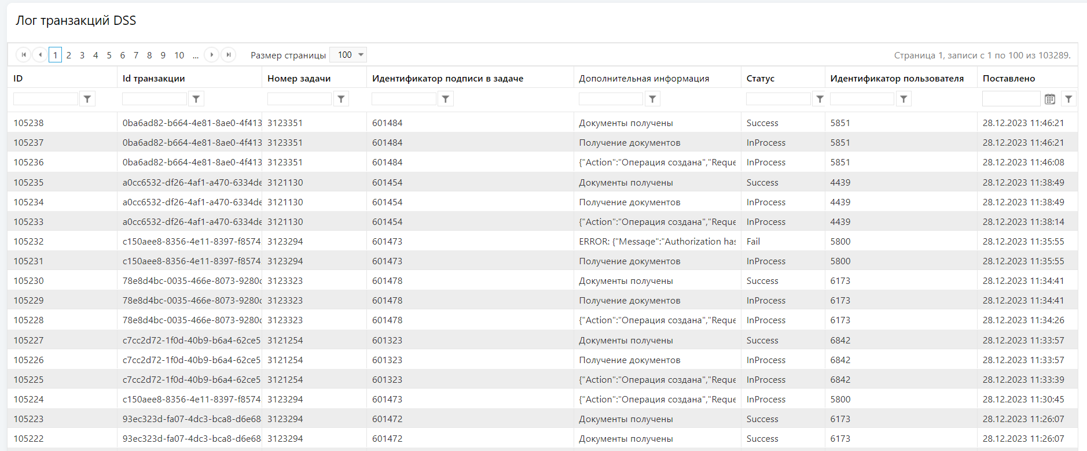Image resolution: width=1087 pixels, height=451 pixels.
Task: Select task number 3121130 in row 105233
Action: point(285,221)
